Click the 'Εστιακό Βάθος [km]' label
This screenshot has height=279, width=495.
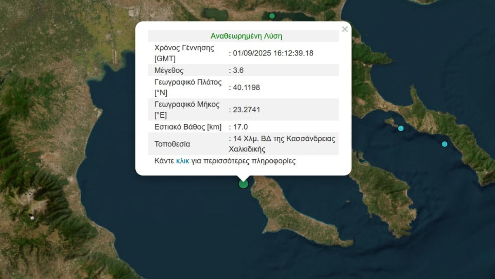[x=188, y=127]
